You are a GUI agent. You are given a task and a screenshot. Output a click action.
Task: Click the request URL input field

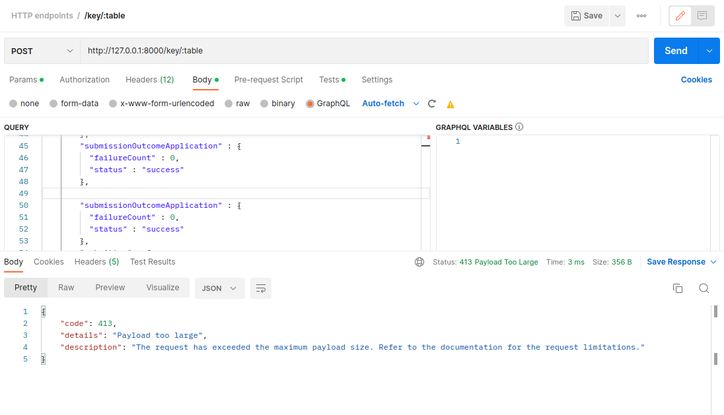[x=364, y=51]
